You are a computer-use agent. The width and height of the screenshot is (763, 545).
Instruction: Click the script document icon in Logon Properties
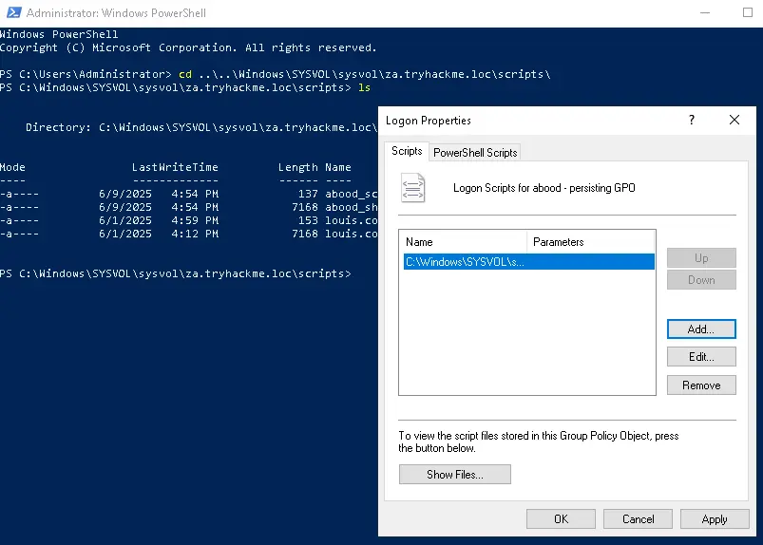coord(412,188)
